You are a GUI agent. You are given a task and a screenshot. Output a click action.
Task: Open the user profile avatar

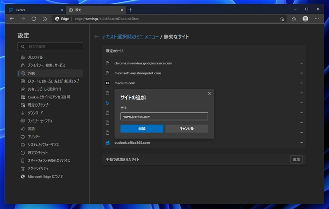tap(305, 19)
